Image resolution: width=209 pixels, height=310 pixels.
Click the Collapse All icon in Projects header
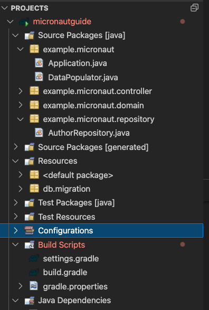tap(194, 8)
